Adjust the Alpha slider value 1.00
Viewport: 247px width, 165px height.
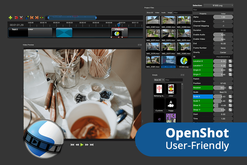[223, 17]
